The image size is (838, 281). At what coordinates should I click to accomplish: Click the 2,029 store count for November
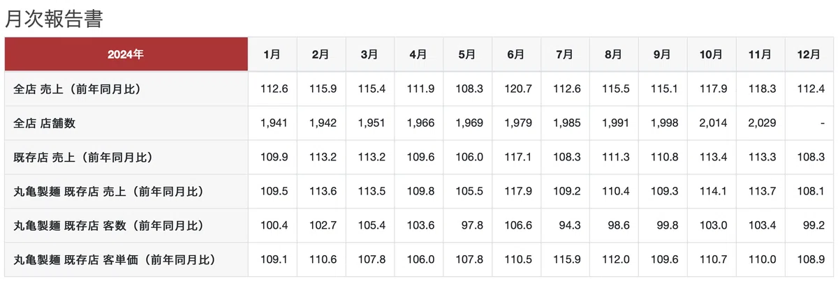(x=762, y=123)
